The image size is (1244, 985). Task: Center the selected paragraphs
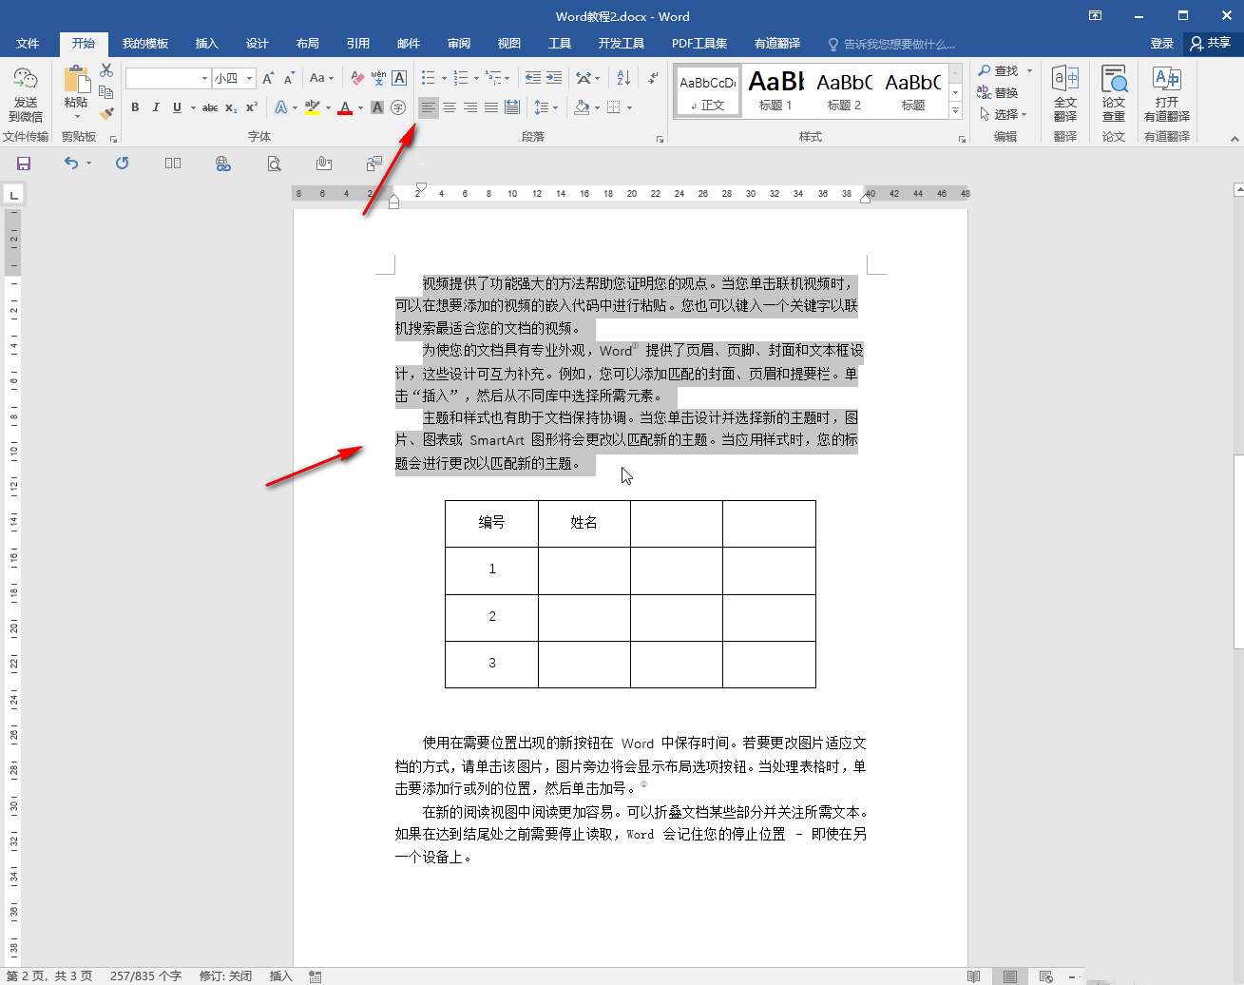[x=450, y=107]
